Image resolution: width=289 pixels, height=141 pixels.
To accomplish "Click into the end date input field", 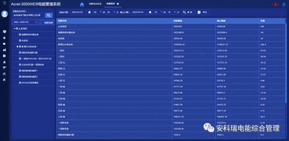I will tap(139, 12).
